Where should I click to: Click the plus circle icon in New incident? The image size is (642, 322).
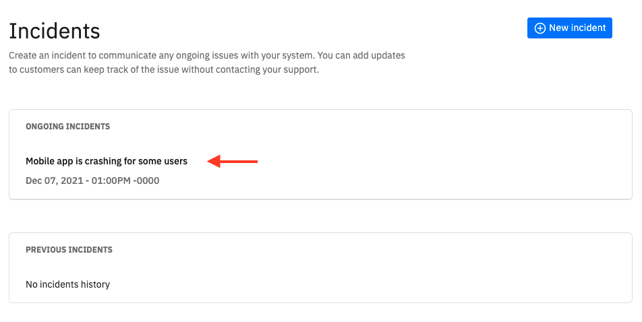pyautogui.click(x=540, y=28)
